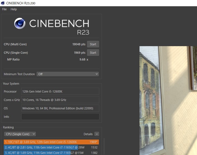
Task: Click the Details arrow button in Ranking
Action: pos(97,134)
